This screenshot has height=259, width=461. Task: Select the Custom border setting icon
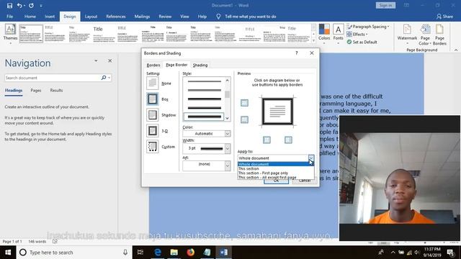(152, 147)
